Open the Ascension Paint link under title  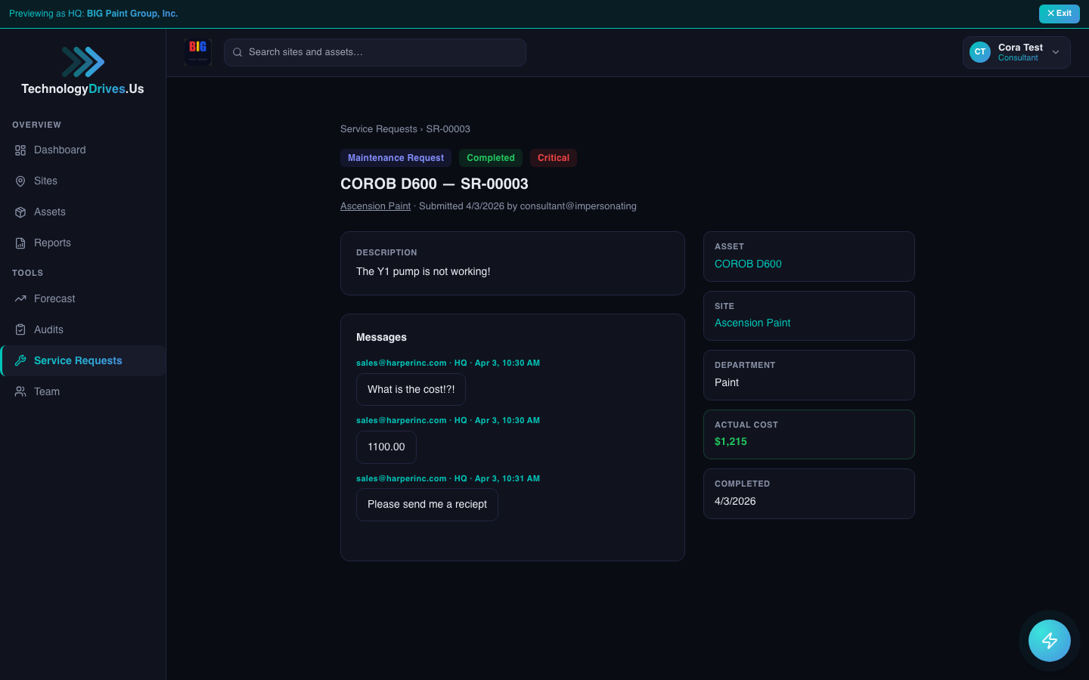[x=375, y=206]
